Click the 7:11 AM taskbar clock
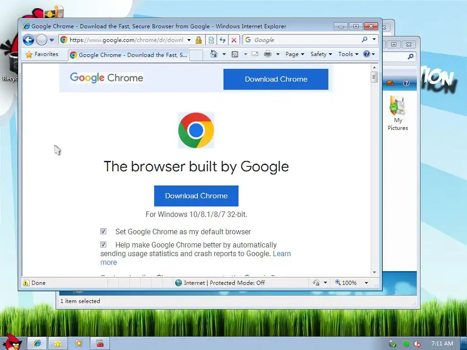467x350 pixels. 442,344
